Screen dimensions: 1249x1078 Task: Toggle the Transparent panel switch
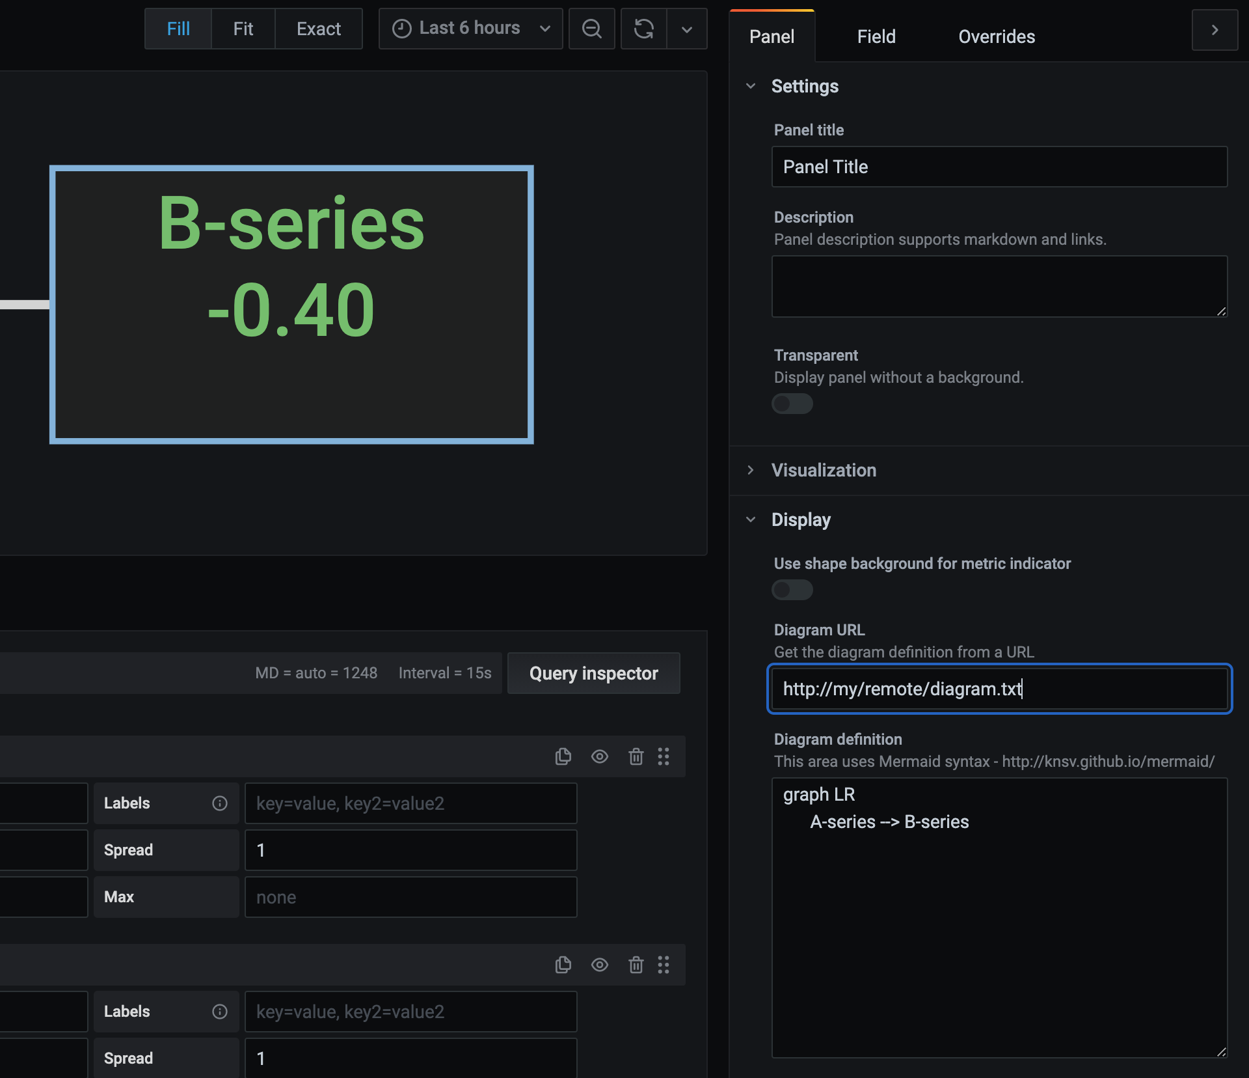(792, 404)
